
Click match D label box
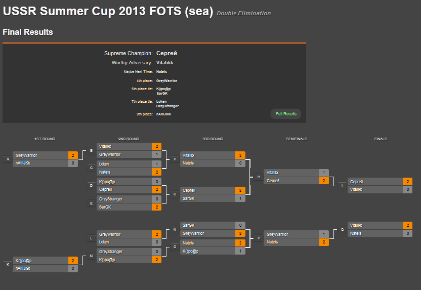click(x=91, y=186)
